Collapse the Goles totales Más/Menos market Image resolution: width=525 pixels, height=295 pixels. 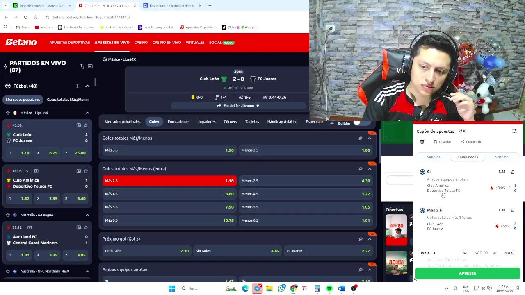pos(370,138)
